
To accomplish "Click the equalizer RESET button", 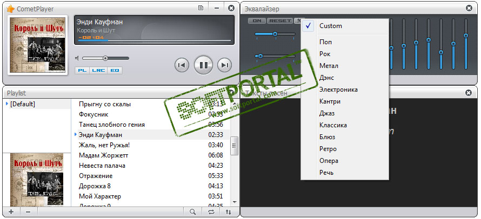I will [280, 21].
